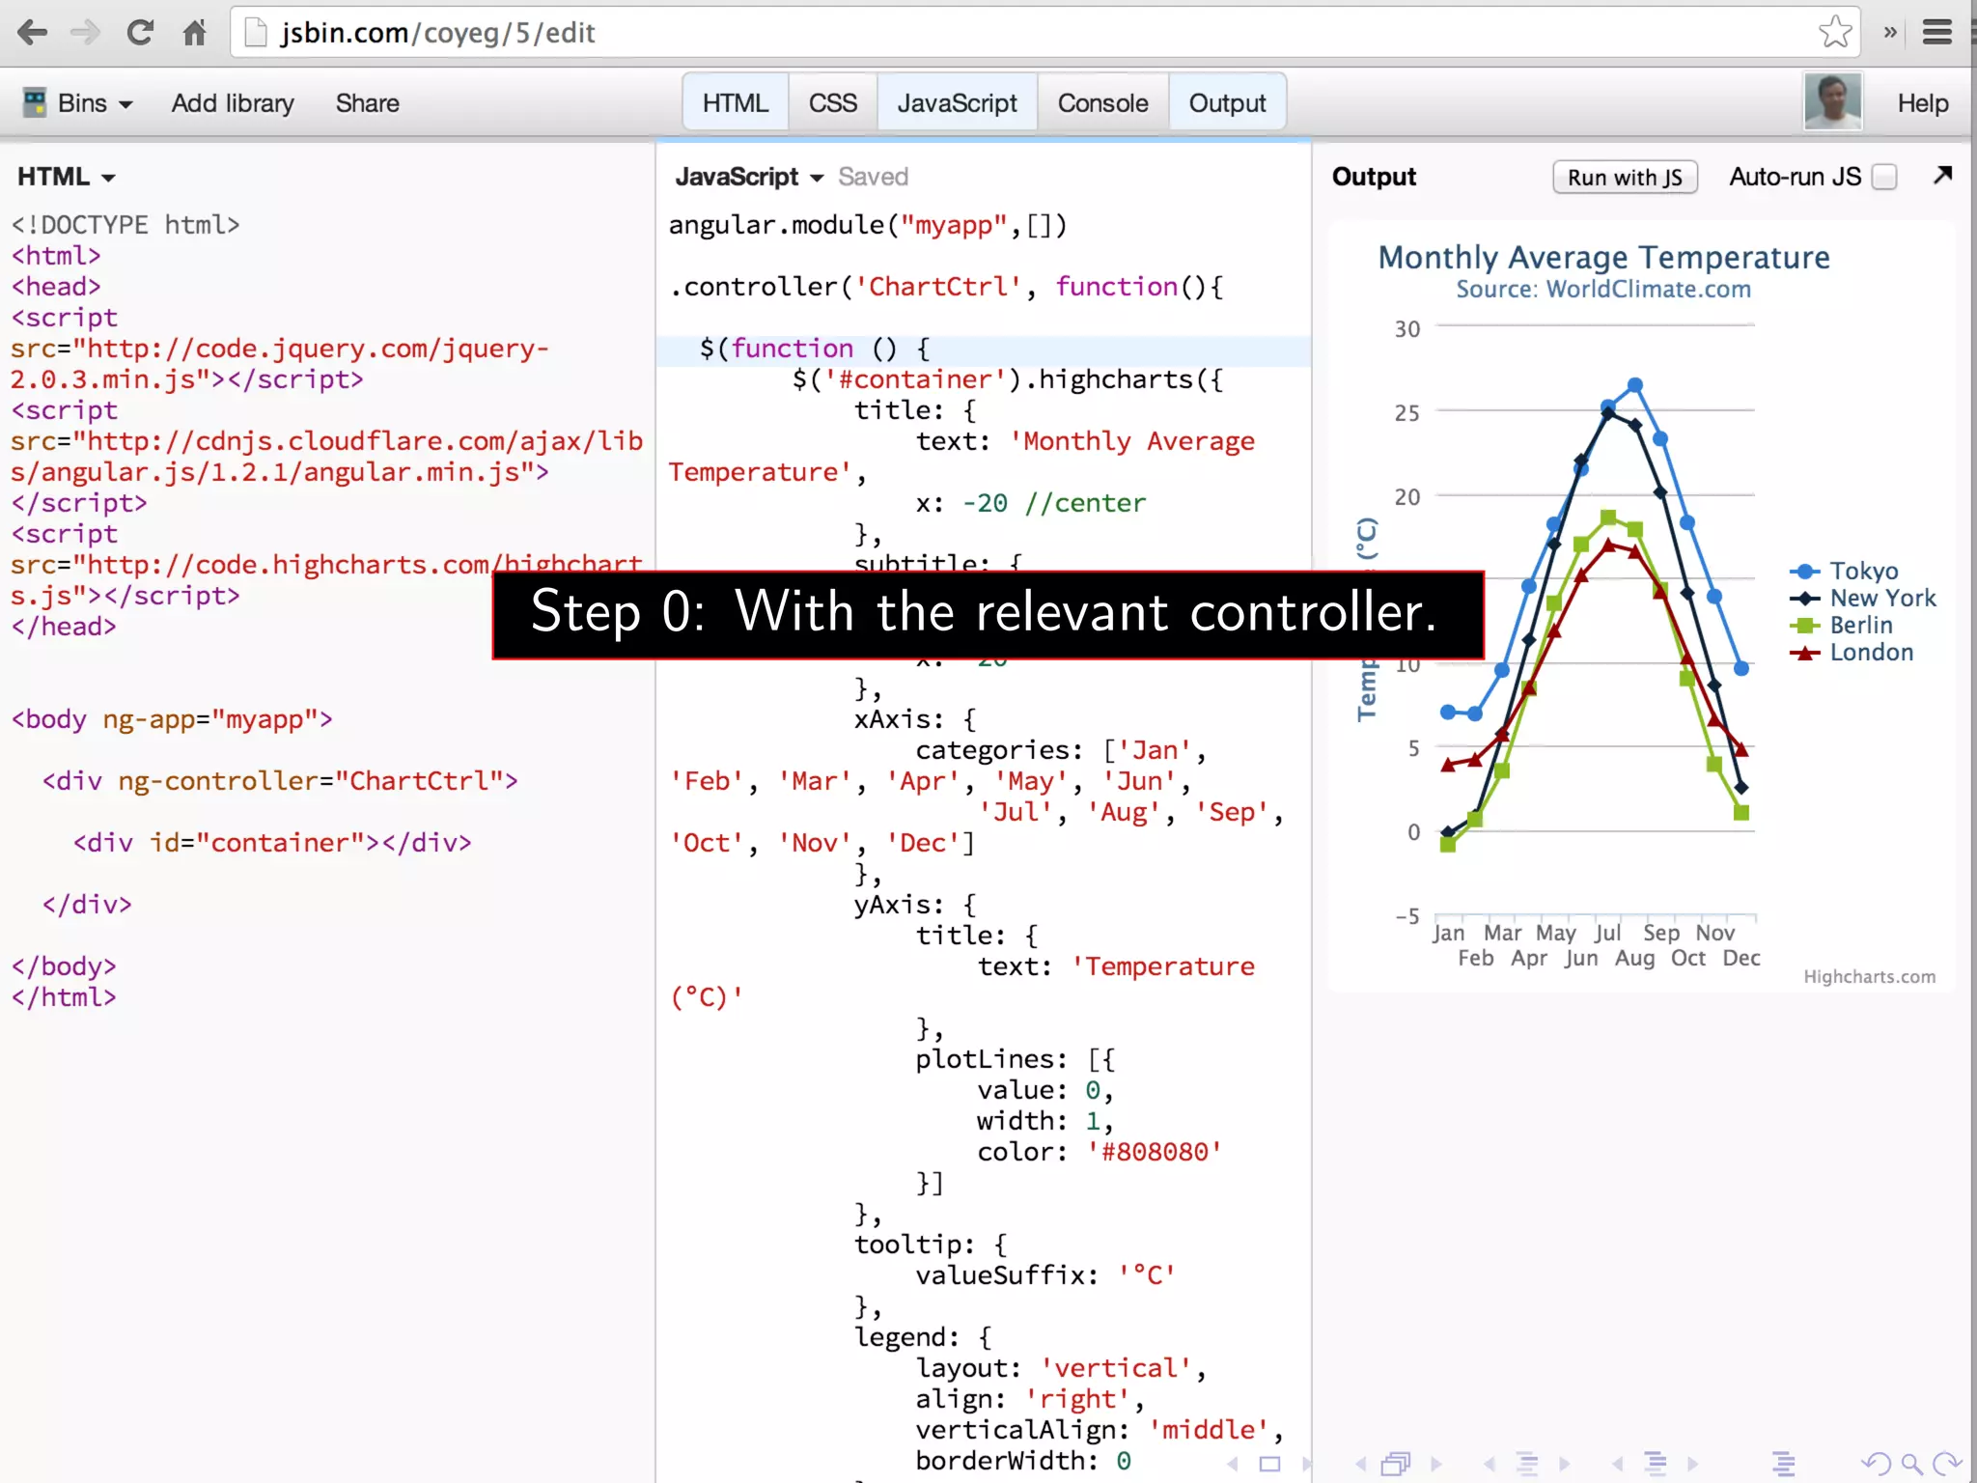This screenshot has height=1483, width=1977.
Task: Enable the Auto-run JS checkbox
Action: pyautogui.click(x=1883, y=177)
